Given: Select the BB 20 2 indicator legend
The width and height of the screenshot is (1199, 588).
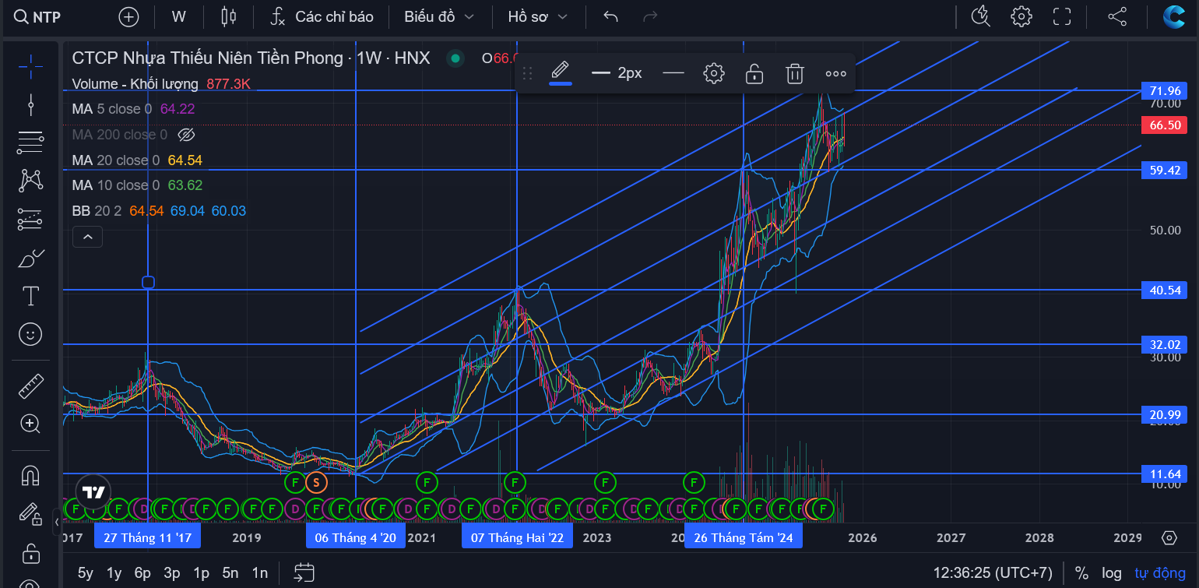Looking at the screenshot, I should coord(96,211).
